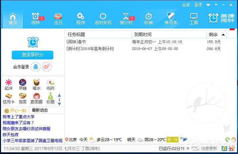
Task: Open the Qzone star icon in status bar
Action: coord(224,148)
